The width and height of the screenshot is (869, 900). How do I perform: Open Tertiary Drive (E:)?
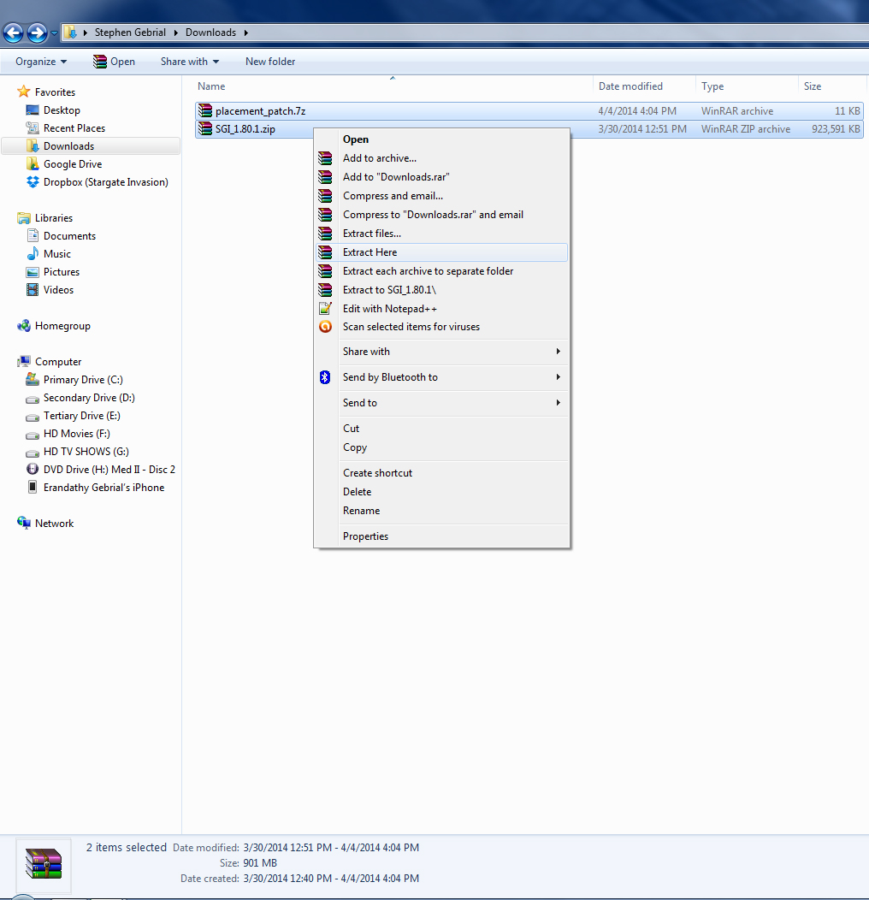point(81,415)
